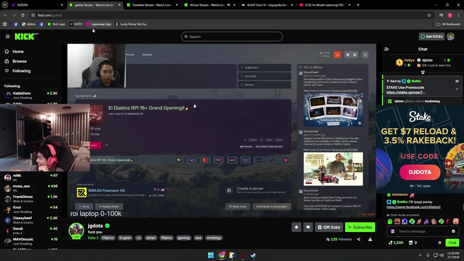Open musa_usa channel in sidebar
This screenshot has width=464, height=261.
click(30, 188)
